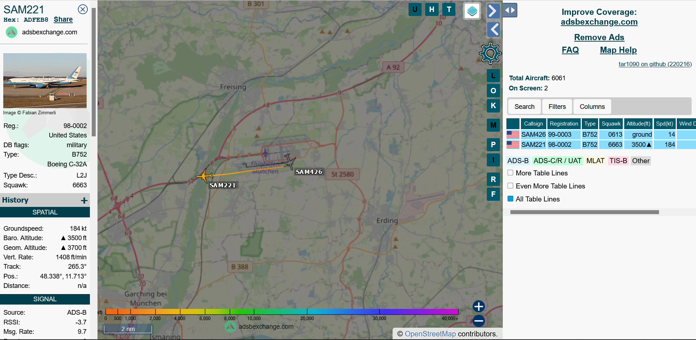The image size is (696, 340).
Task: Toggle the P map option
Action: click(493, 145)
